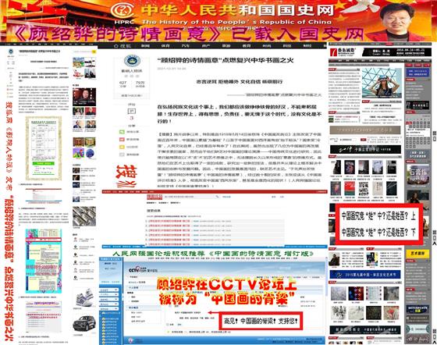Open the silver car advertisement thumbnail
The height and width of the screenshot is (345, 437).
(84, 324)
